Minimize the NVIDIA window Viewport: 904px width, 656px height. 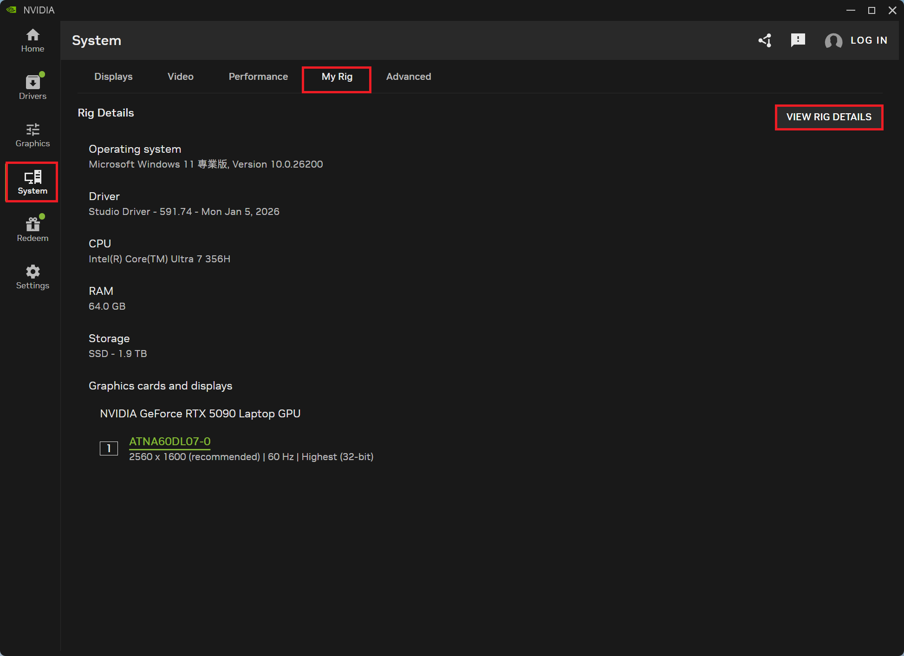click(851, 10)
